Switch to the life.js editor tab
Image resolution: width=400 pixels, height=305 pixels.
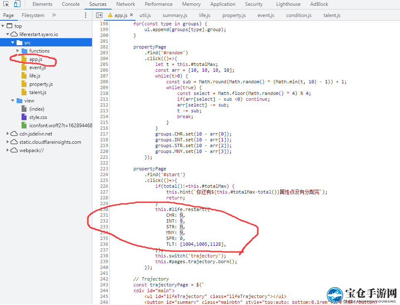tap(205, 15)
